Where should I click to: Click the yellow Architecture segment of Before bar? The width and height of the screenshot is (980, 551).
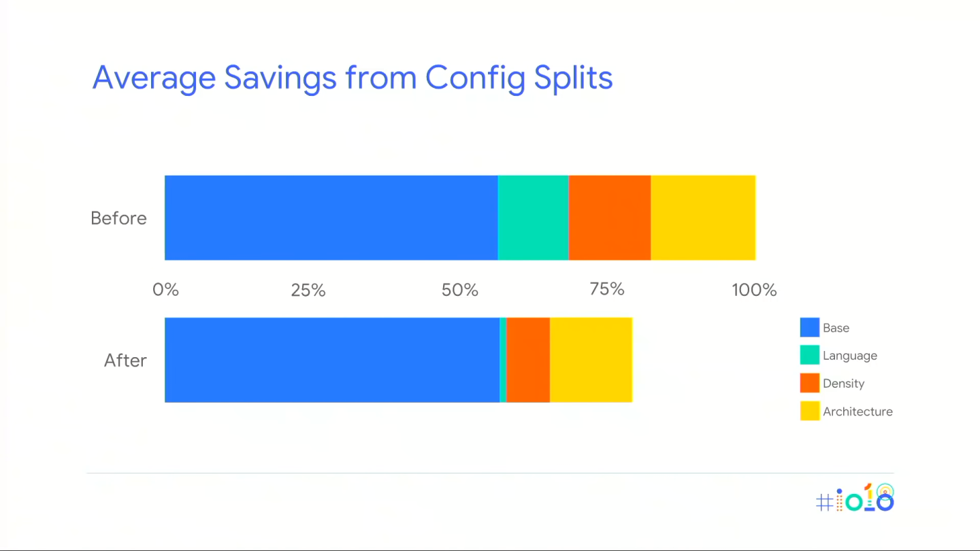[x=702, y=218]
